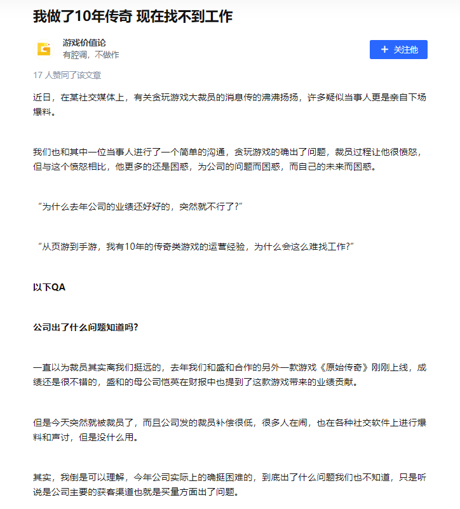Click the 17 人赞同了该文章 text
The width and height of the screenshot is (460, 509).
[67, 76]
